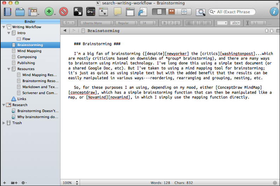280x186 pixels.
Task: Select the Publishing document in Binder
Action: tap(26, 63)
